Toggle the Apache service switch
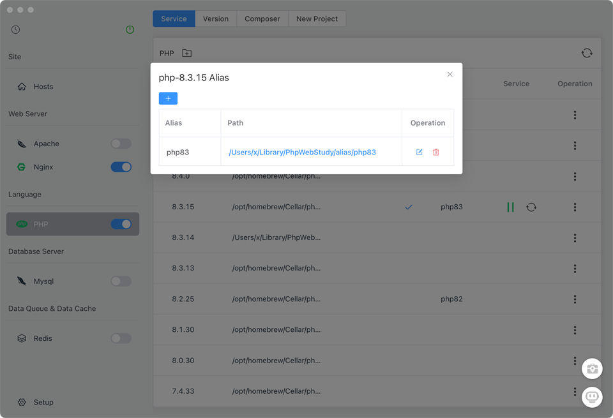The image size is (613, 418). click(x=121, y=144)
